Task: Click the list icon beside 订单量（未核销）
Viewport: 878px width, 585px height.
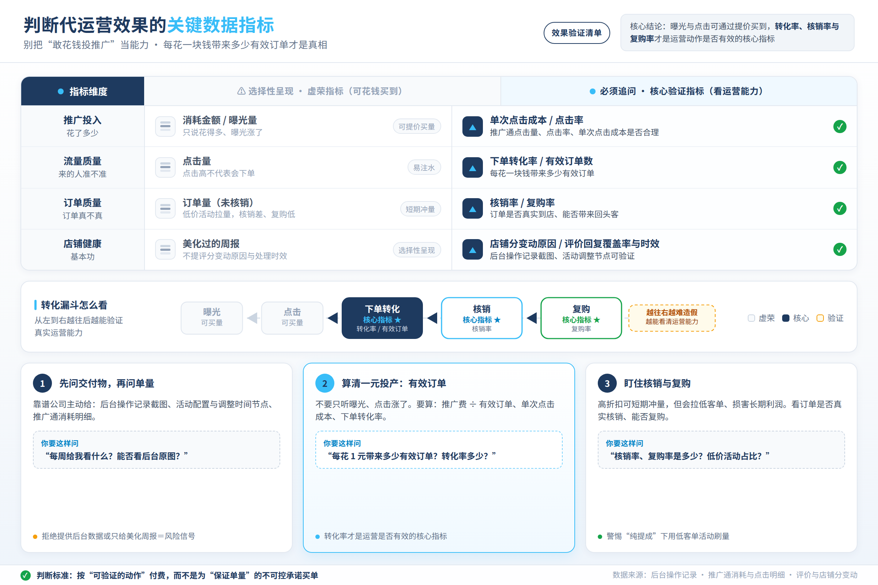Action: [x=165, y=208]
